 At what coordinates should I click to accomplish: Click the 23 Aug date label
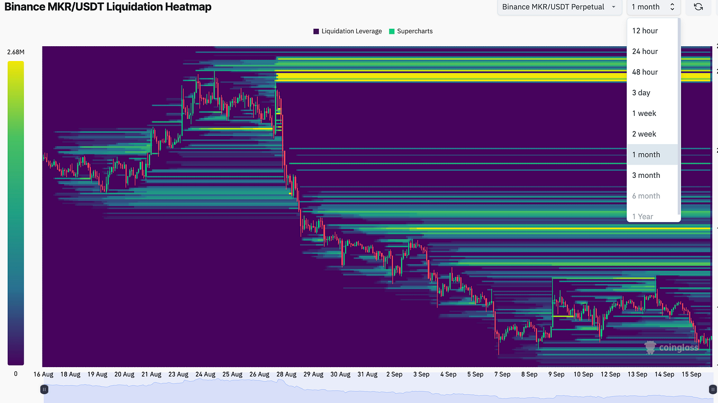click(178, 374)
